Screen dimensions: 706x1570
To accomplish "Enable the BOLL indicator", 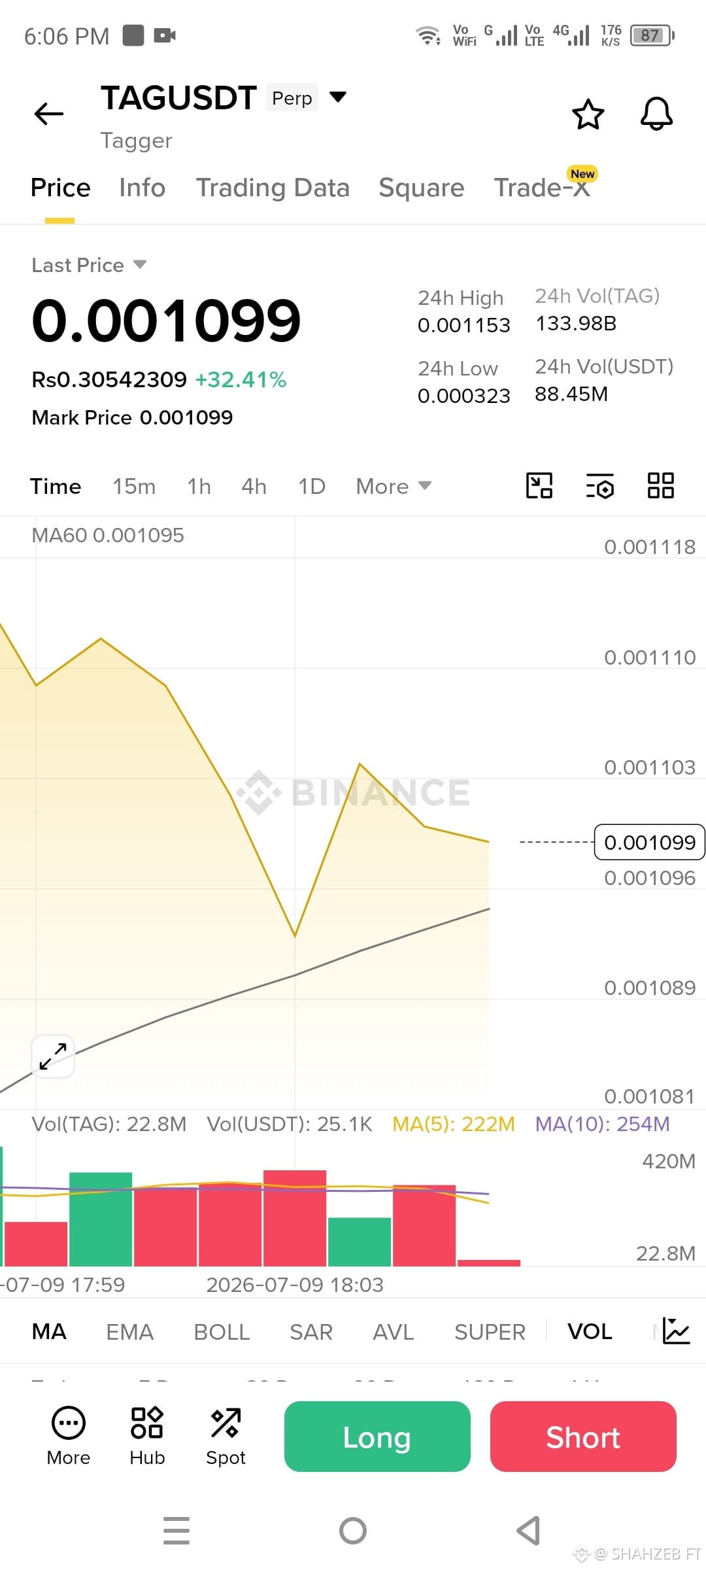I will (222, 1331).
